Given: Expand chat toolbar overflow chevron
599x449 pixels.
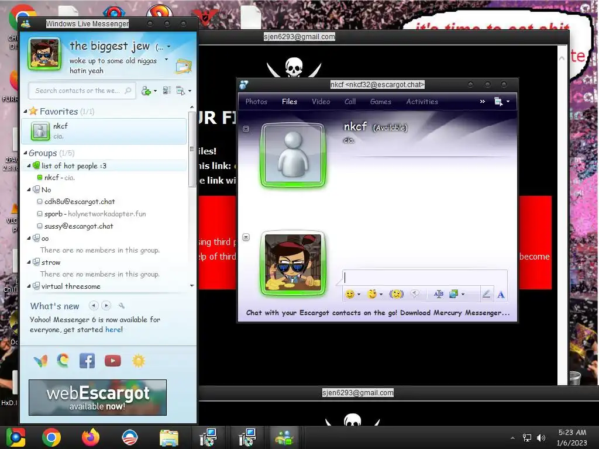Looking at the screenshot, I should [483, 102].
